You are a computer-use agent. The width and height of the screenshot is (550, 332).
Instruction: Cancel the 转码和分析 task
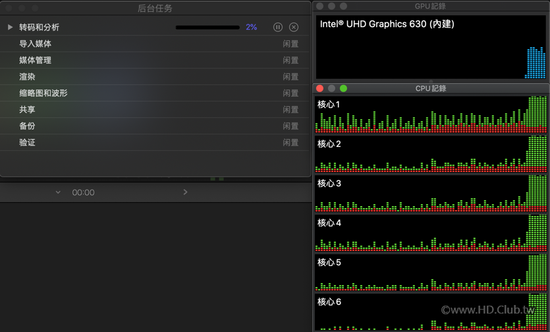point(294,27)
